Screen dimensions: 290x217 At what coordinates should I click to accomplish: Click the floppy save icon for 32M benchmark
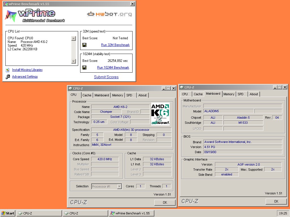[x=84, y=45]
